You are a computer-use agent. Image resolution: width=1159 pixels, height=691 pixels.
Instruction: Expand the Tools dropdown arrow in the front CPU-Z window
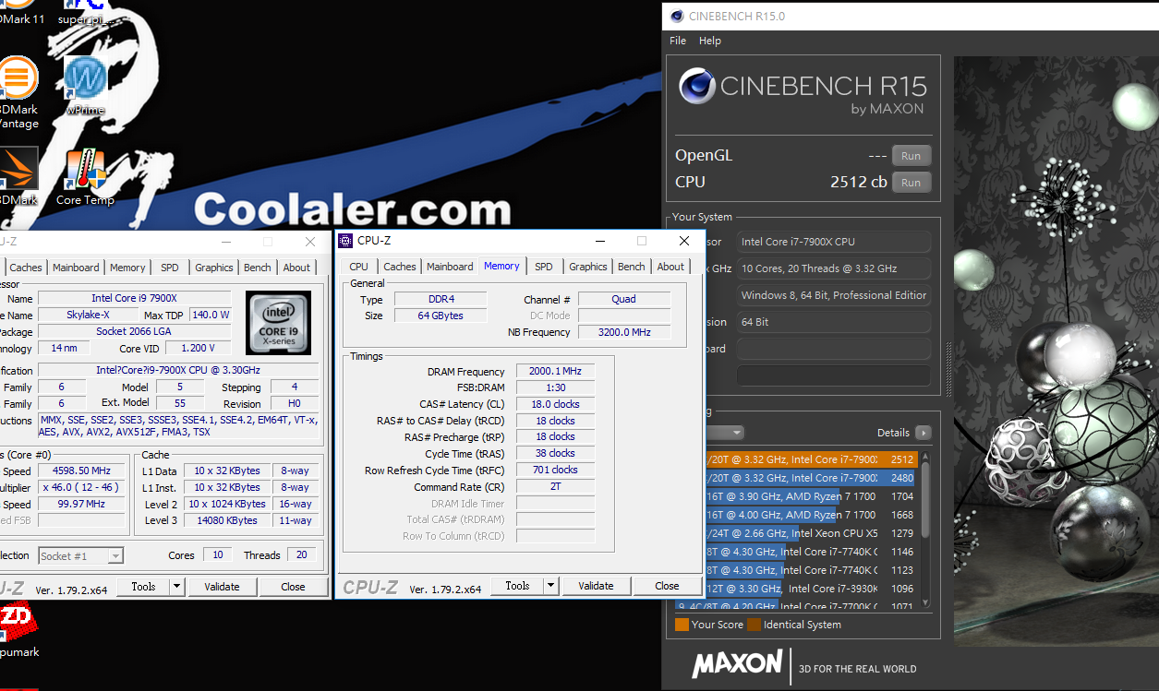551,586
